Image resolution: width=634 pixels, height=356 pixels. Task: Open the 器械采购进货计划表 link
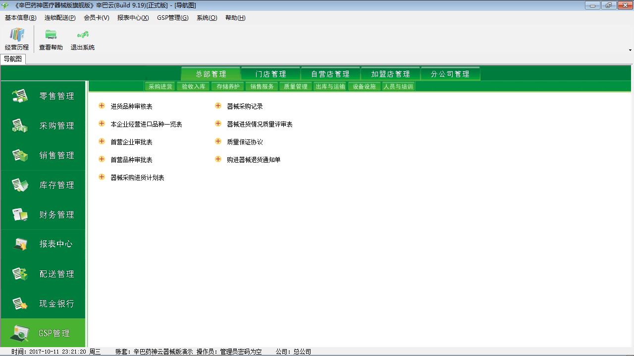click(x=138, y=178)
